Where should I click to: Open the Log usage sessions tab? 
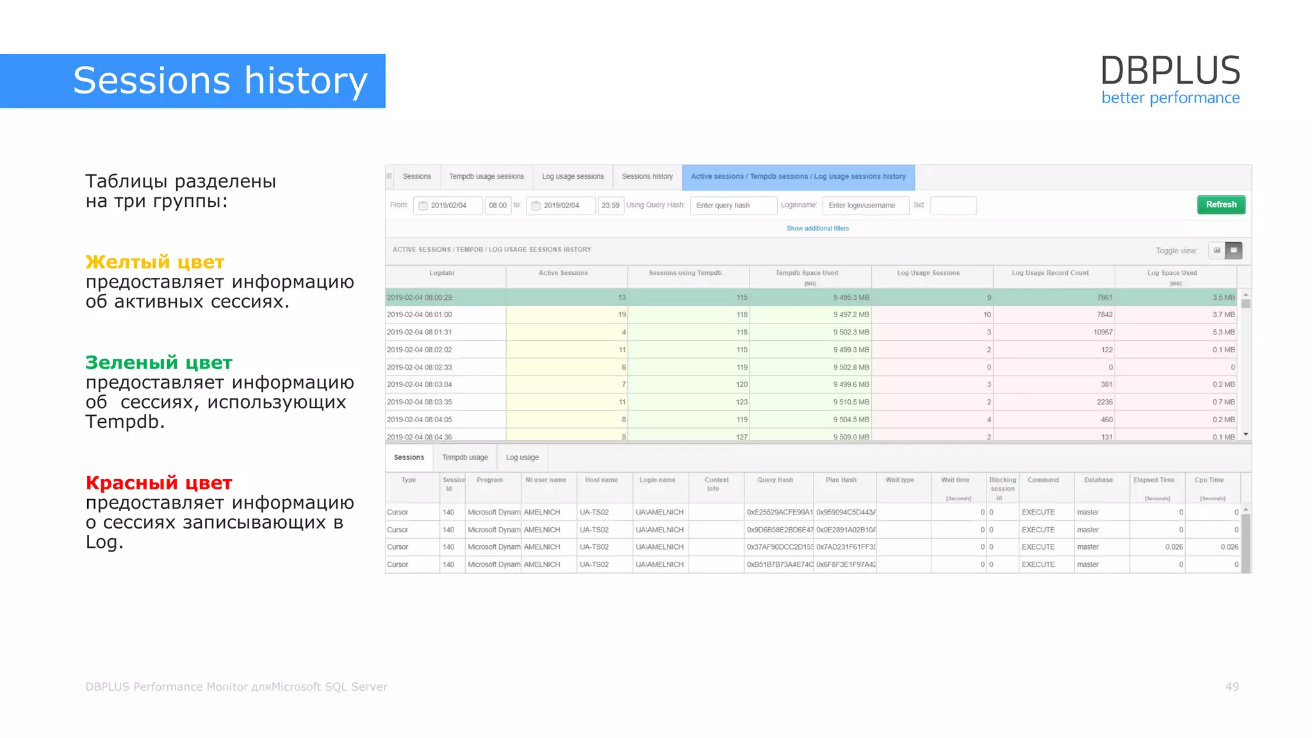tap(573, 177)
